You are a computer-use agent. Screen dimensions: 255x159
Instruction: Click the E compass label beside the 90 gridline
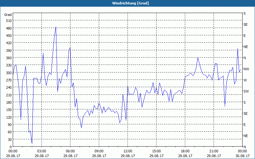(x=244, y=125)
